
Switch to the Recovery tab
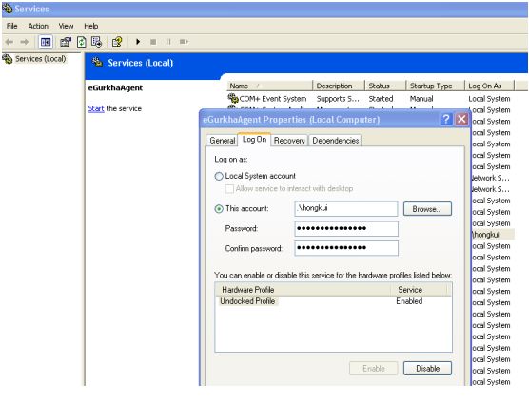click(289, 141)
